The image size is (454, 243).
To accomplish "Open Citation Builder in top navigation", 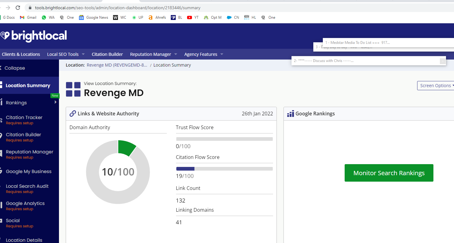I will point(107,54).
